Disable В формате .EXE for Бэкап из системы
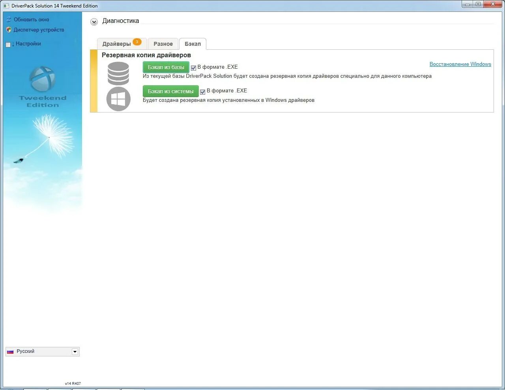Image resolution: width=505 pixels, height=390 pixels. coord(202,91)
